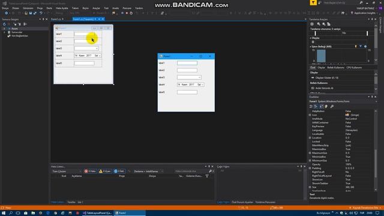
Task: Stop debugging with the red square icon
Action: [127, 13]
